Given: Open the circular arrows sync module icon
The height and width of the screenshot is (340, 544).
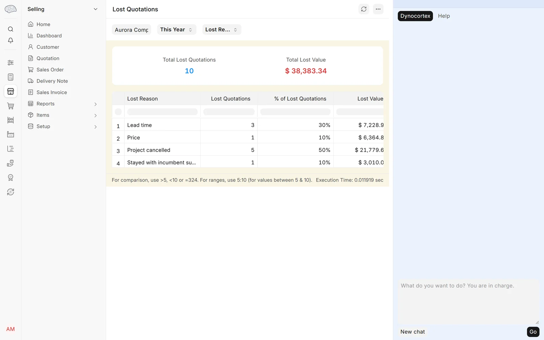Looking at the screenshot, I should pyautogui.click(x=11, y=192).
